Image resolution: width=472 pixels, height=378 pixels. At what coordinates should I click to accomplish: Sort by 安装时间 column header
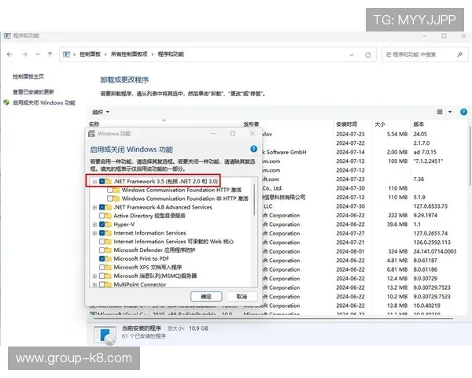[346, 124]
